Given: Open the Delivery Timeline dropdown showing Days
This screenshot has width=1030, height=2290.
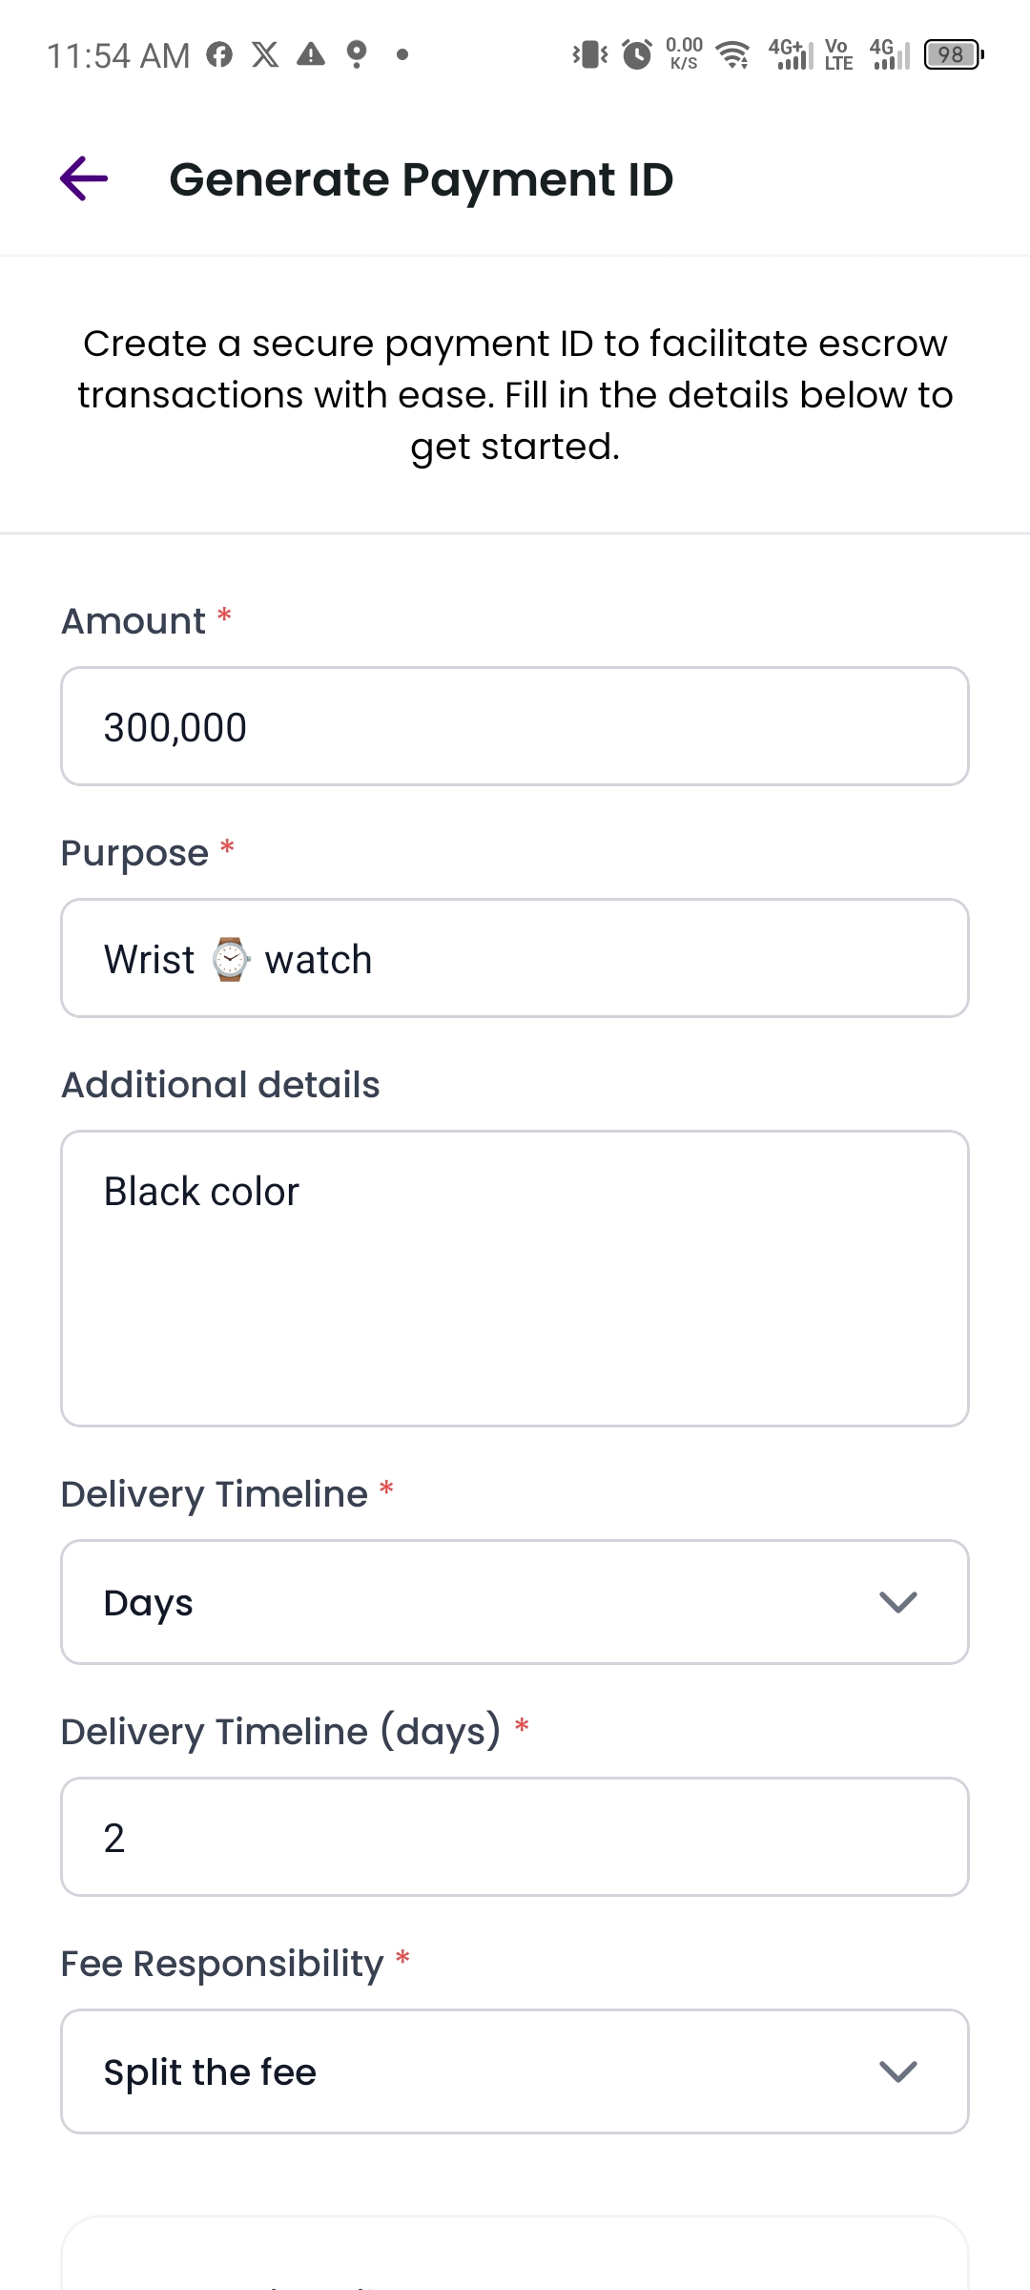Looking at the screenshot, I should (x=515, y=1601).
